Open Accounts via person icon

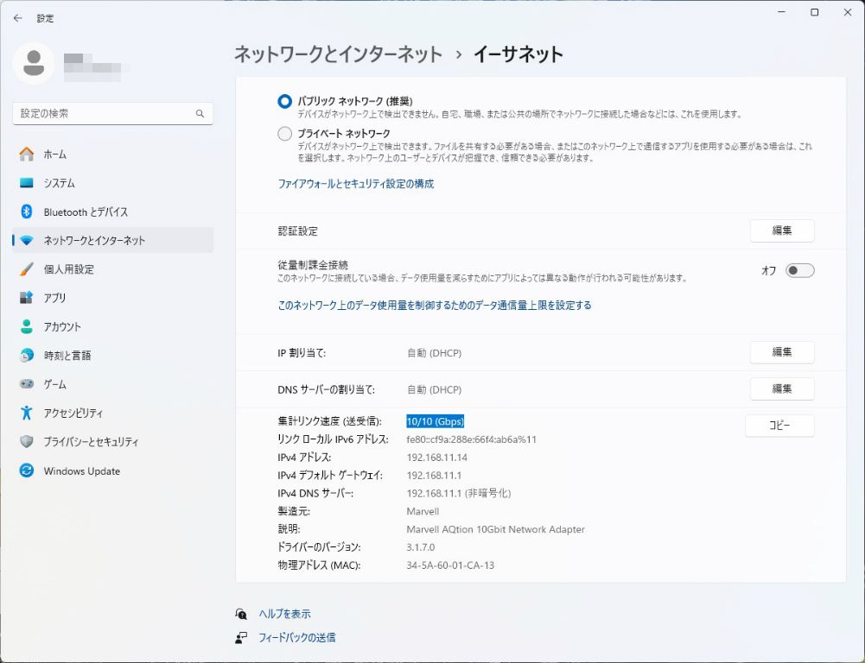tap(27, 327)
